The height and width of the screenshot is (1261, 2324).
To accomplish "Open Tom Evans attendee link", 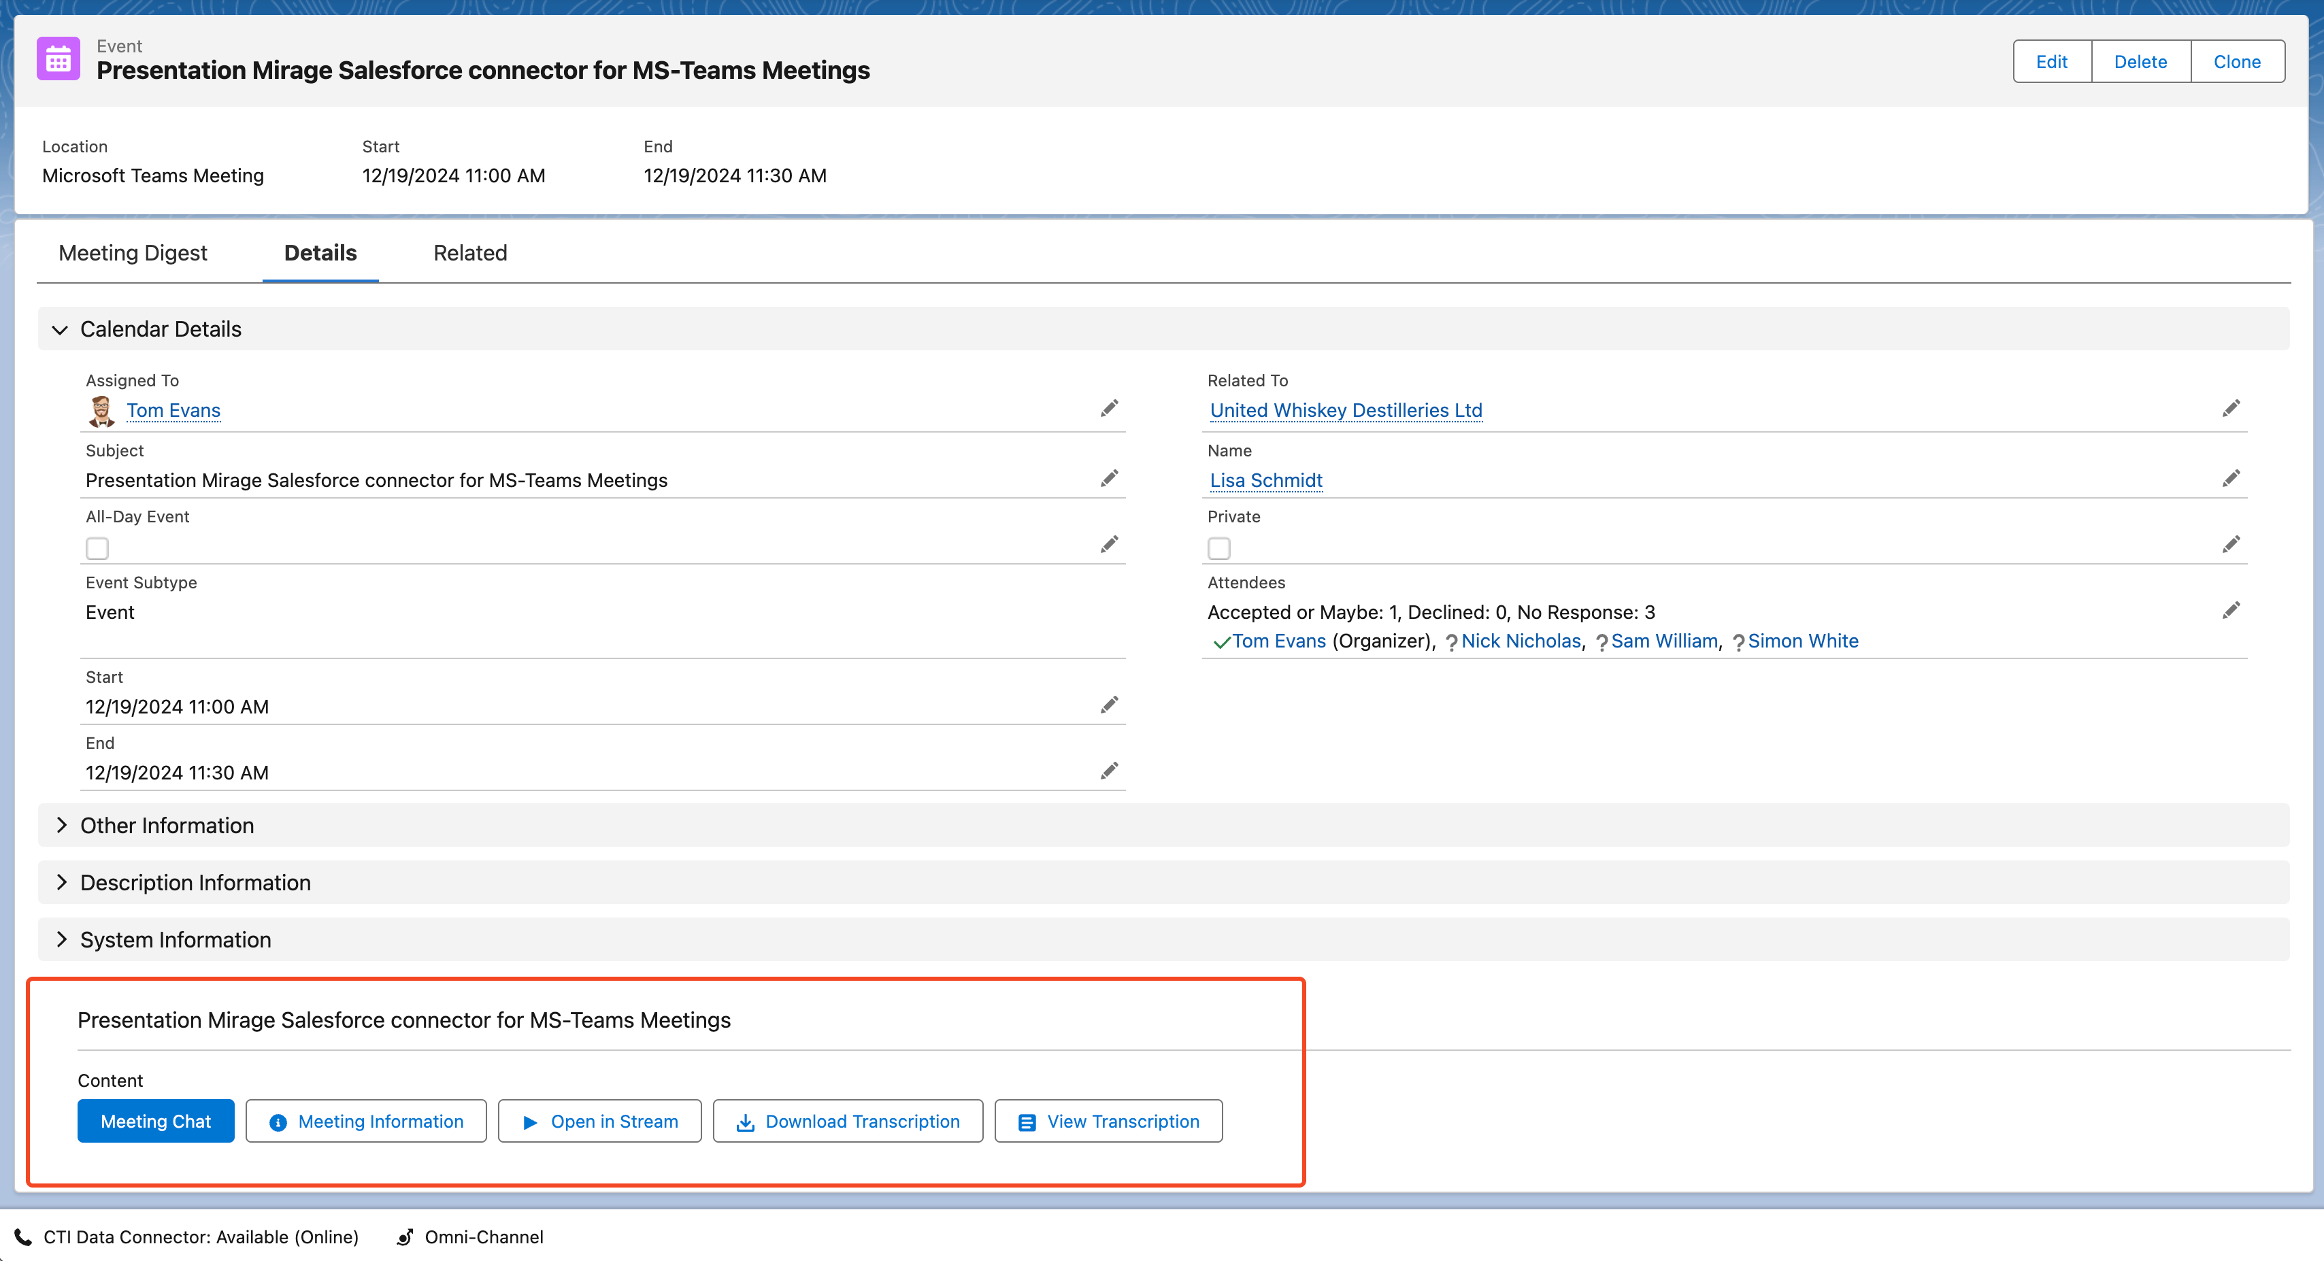I will (1279, 641).
